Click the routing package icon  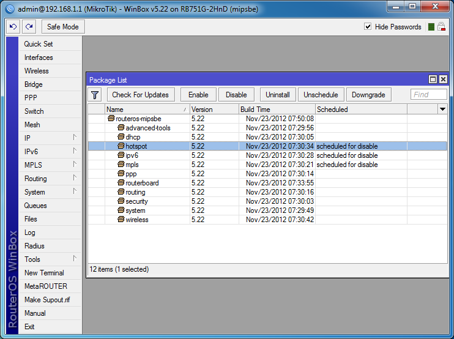tap(121, 192)
